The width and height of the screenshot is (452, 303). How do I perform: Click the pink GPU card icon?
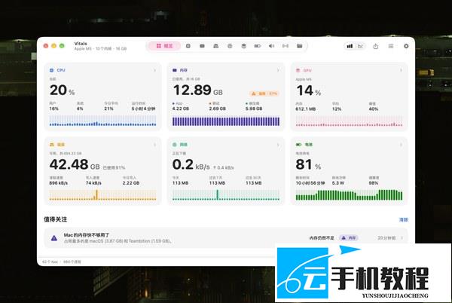coord(298,70)
